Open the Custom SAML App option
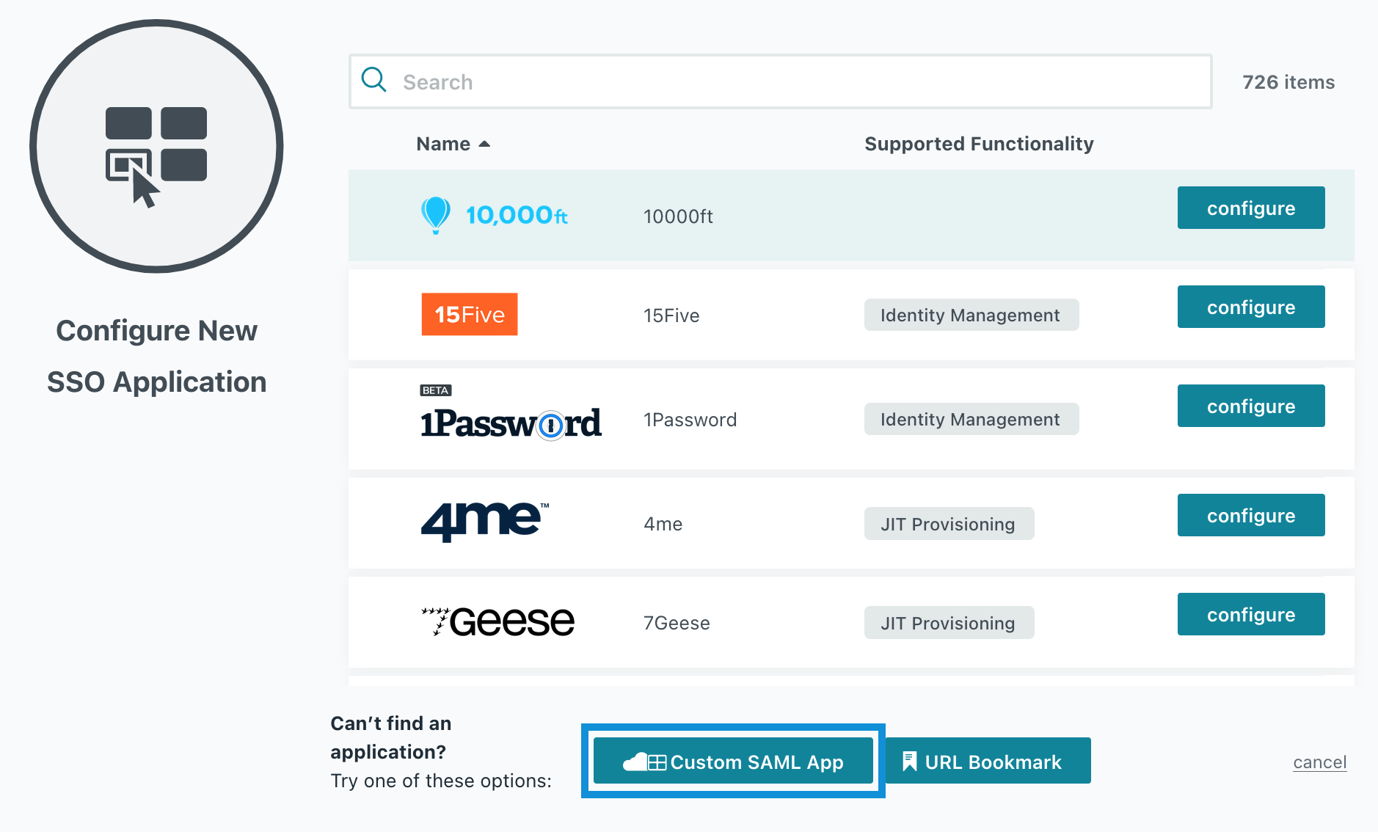 (x=733, y=762)
